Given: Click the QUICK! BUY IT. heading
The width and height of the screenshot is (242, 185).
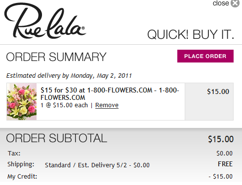Looking at the screenshot, I should [x=191, y=34].
